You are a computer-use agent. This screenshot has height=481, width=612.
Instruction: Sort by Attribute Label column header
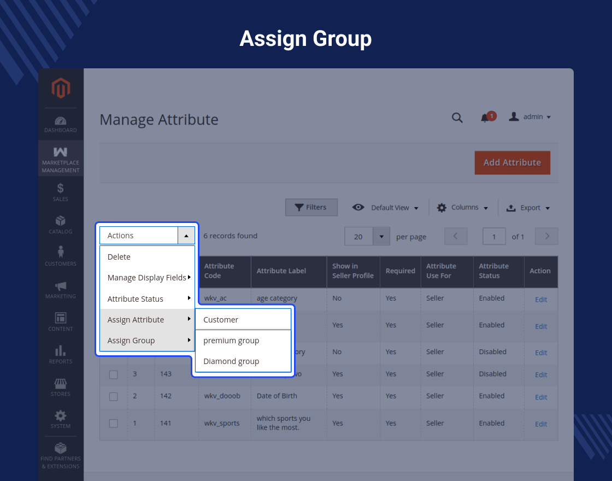coord(289,271)
